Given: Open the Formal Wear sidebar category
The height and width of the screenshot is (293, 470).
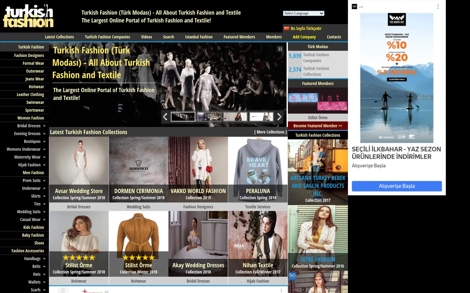Looking at the screenshot, I should 33,63.
